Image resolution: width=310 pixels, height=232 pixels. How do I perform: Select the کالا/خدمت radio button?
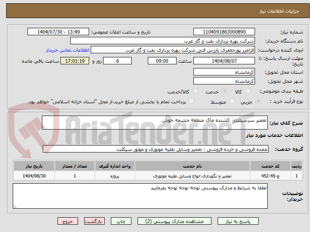[195, 91]
